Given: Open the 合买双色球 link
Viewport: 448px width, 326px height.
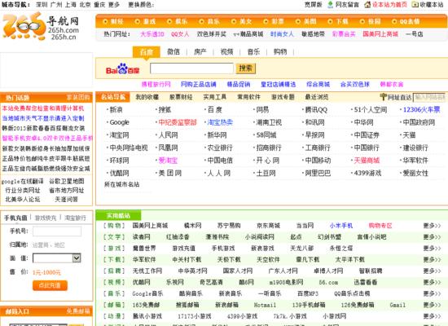Looking at the screenshot, I should (x=355, y=84).
